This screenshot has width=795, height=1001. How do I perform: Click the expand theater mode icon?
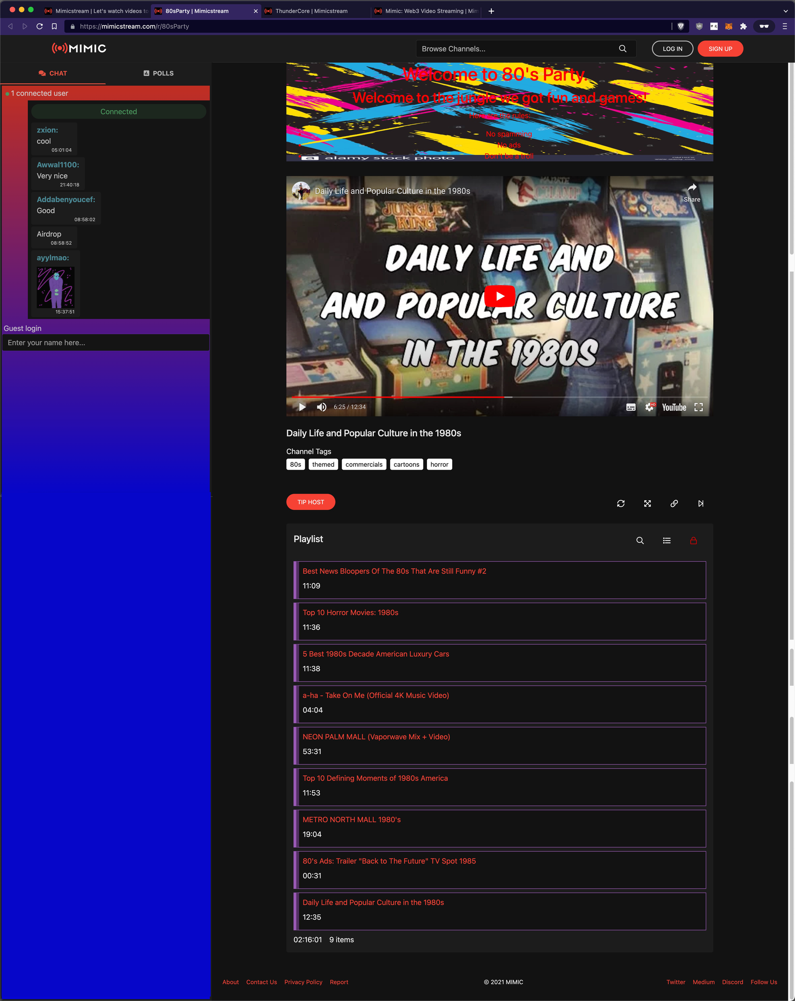pos(648,503)
